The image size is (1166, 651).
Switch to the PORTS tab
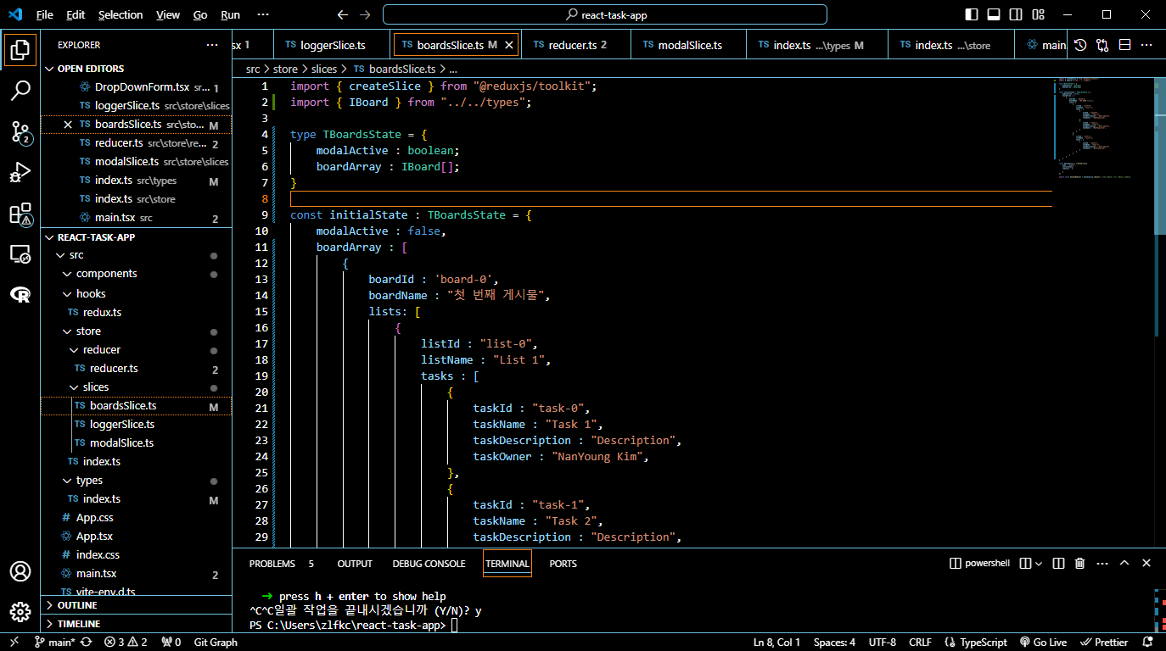point(563,564)
